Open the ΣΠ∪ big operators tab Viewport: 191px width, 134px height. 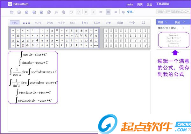97,23
